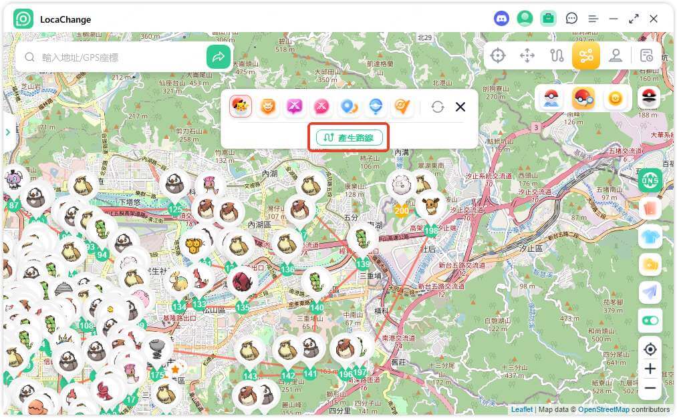This screenshot has height=418, width=677.
Task: Open the gold coin icon
Action: (616, 98)
